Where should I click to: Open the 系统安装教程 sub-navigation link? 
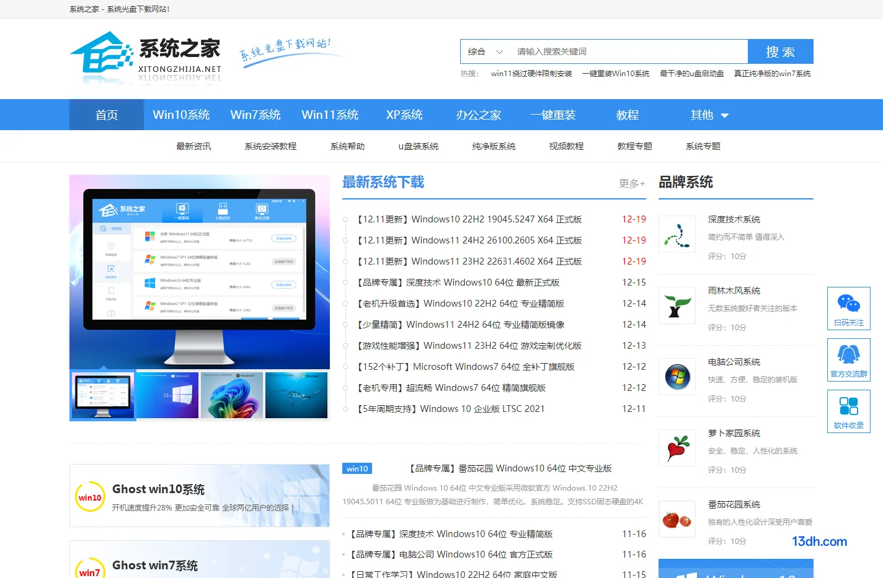(x=270, y=146)
